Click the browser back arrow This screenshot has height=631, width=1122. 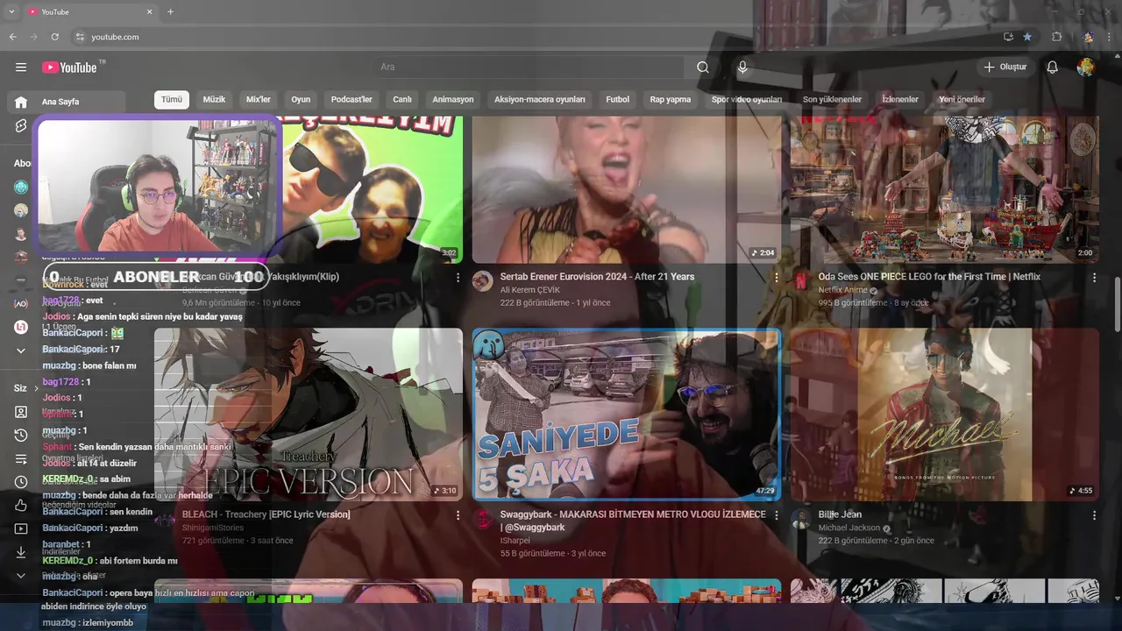pyautogui.click(x=12, y=37)
